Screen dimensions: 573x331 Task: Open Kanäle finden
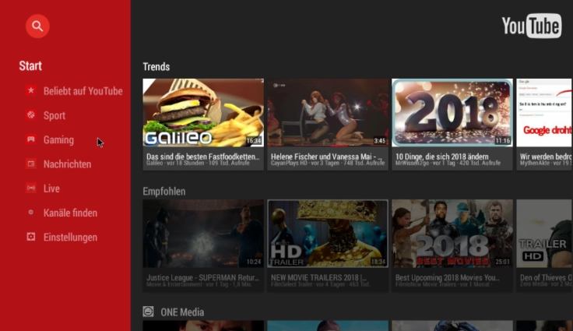pyautogui.click(x=71, y=213)
